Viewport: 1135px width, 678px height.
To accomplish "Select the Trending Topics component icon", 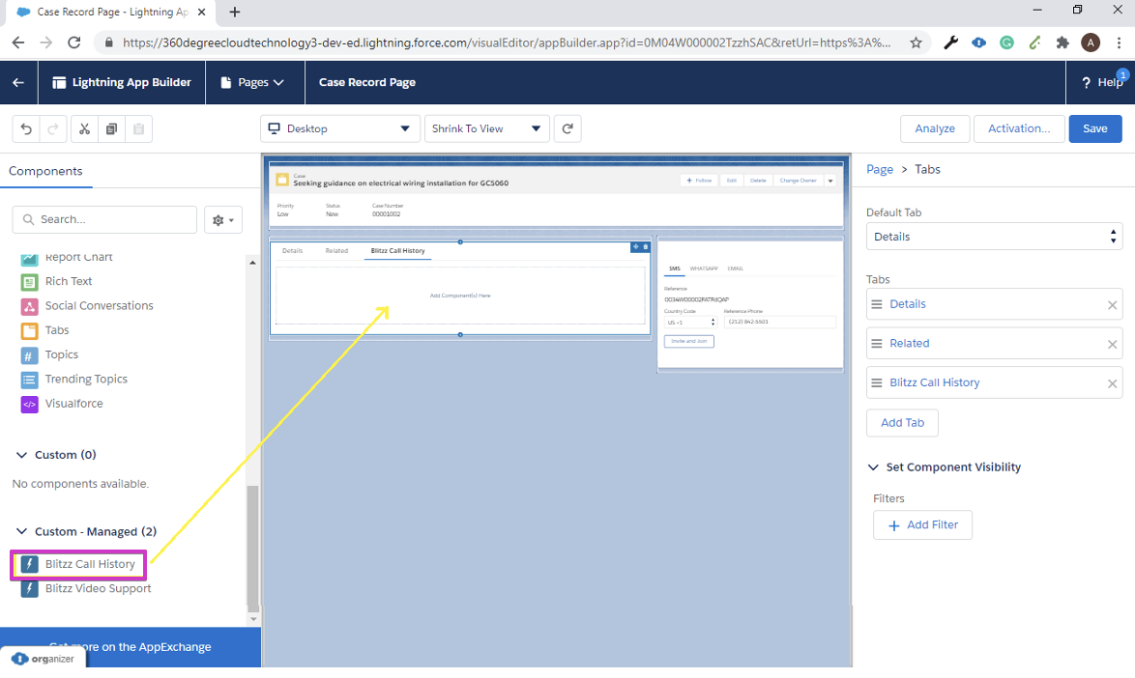I will click(x=29, y=380).
